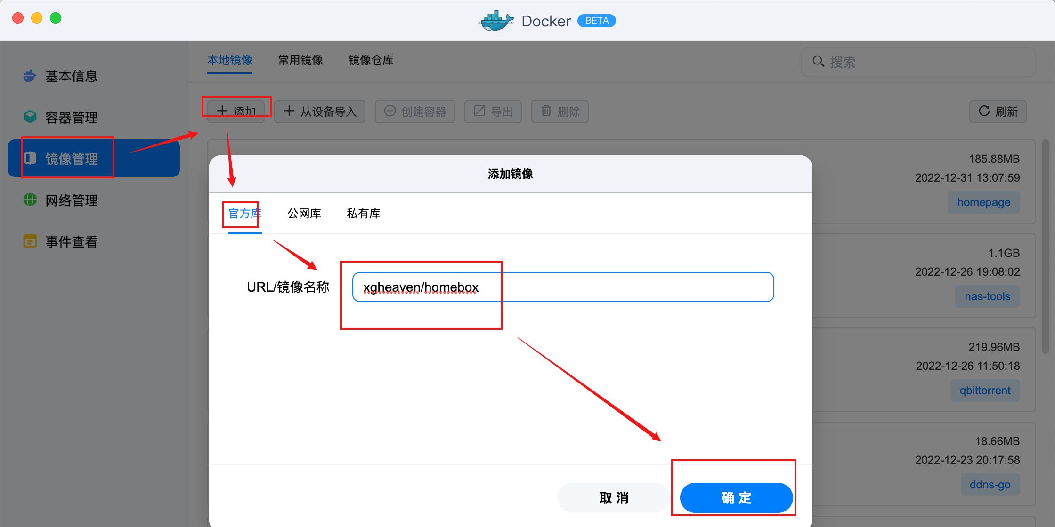This screenshot has height=527, width=1055.
Task: Click the 导出 export icon
Action: coord(493,112)
